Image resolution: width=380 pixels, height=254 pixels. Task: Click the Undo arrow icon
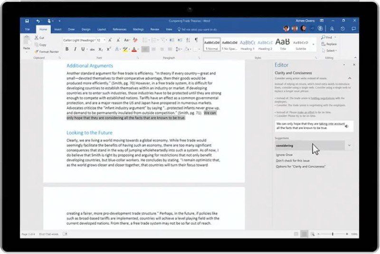click(38, 21)
